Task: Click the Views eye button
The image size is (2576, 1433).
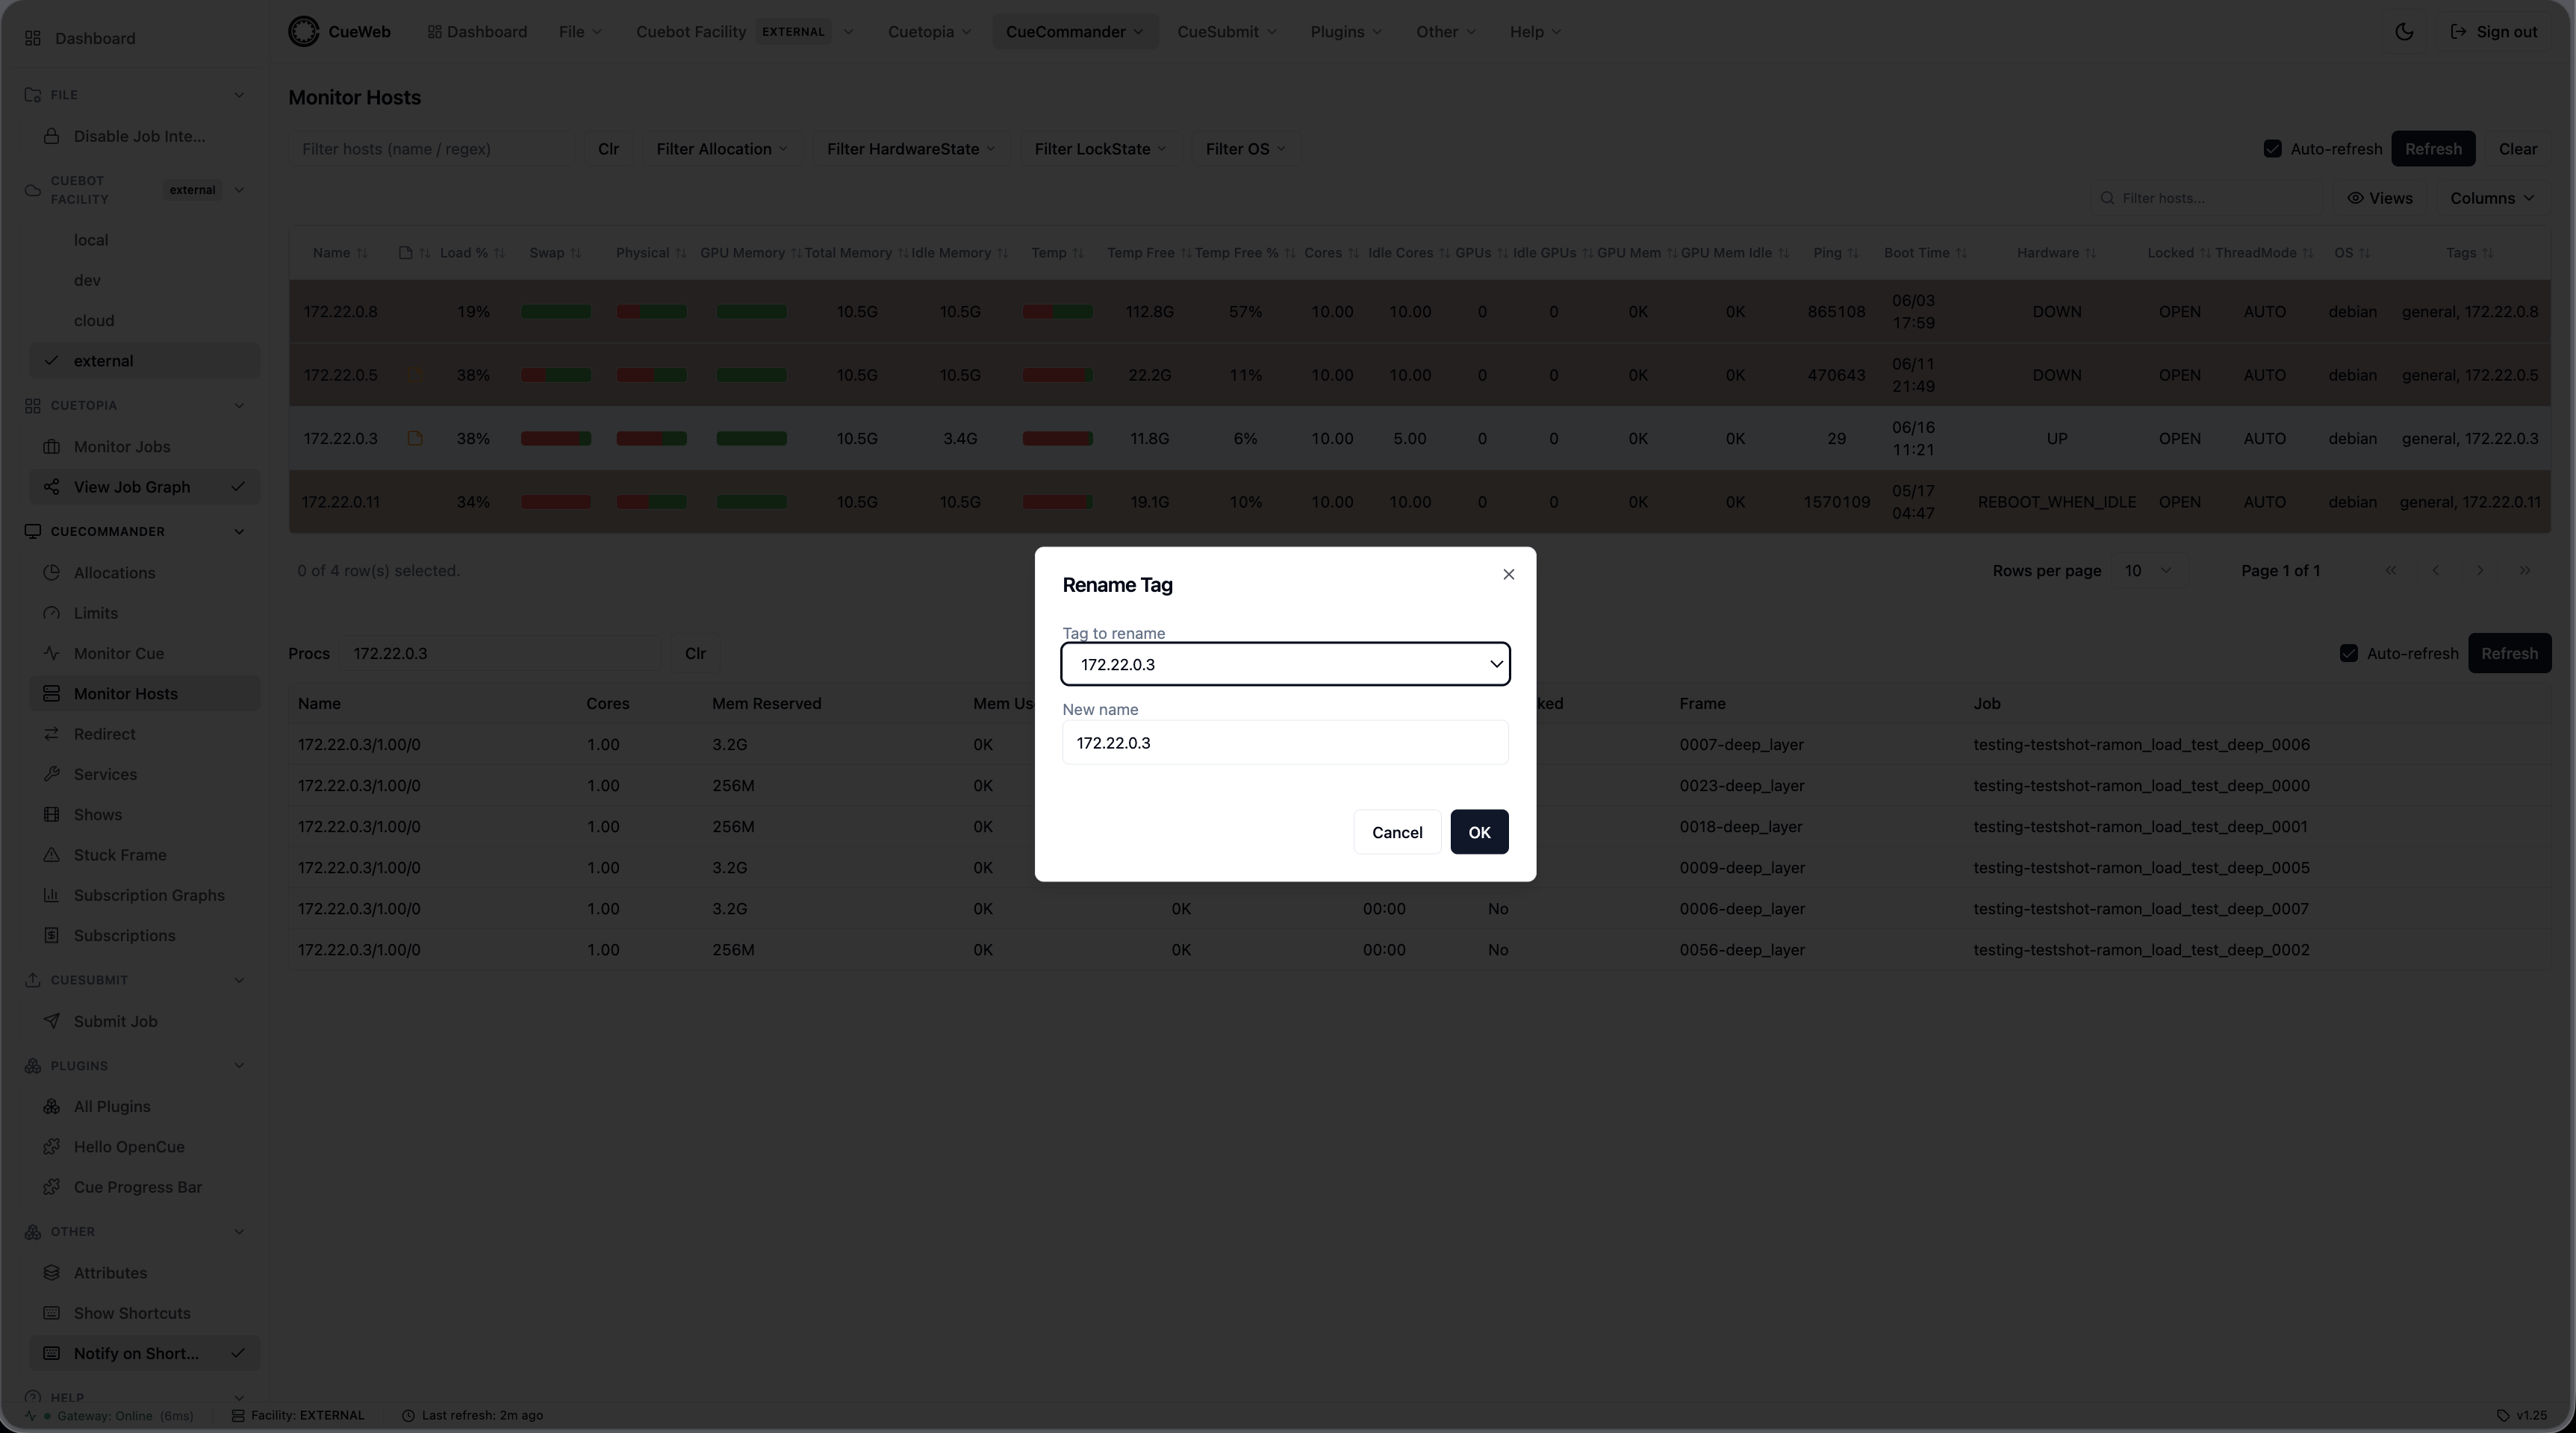Action: (2380, 198)
